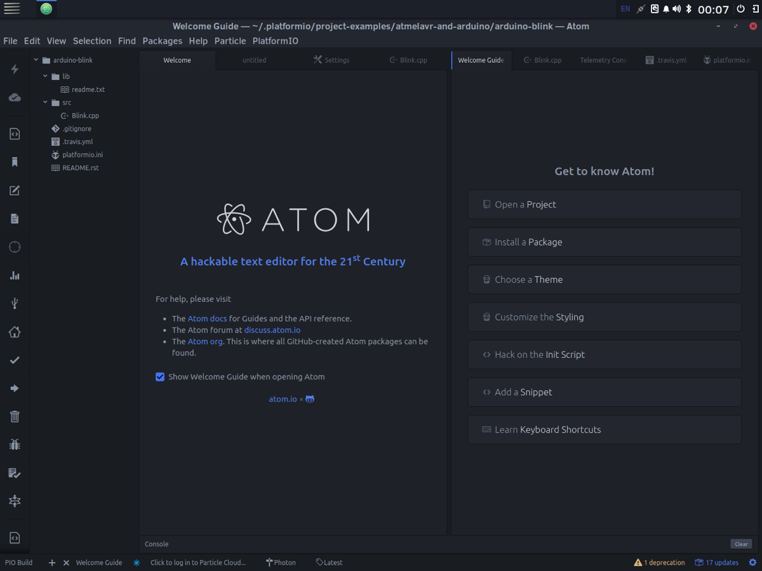Switch to the Telemetry Consent tab
Viewport: 762px width, 571px height.
603,60
